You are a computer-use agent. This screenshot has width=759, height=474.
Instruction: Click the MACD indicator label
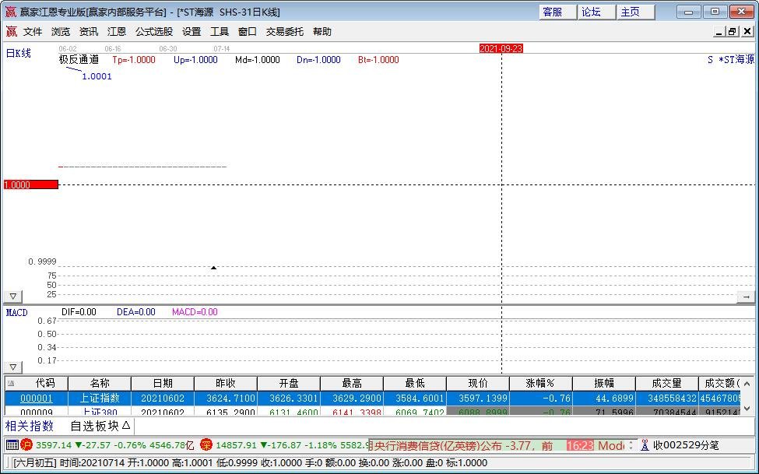pos(17,312)
